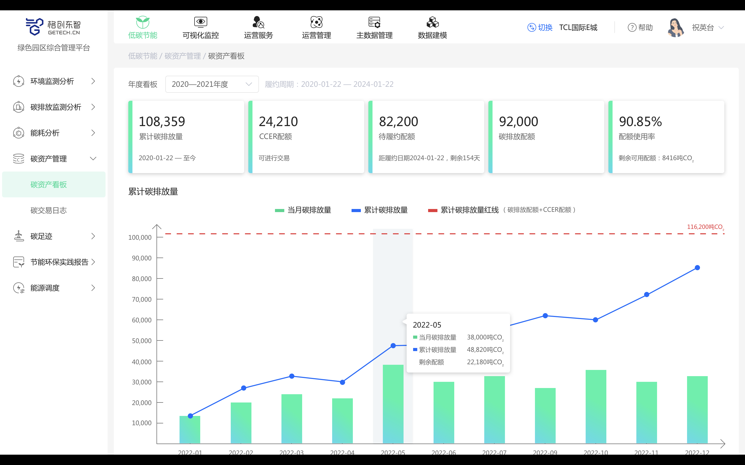
Task: Open 数据建模 cubes icon
Action: point(432,22)
